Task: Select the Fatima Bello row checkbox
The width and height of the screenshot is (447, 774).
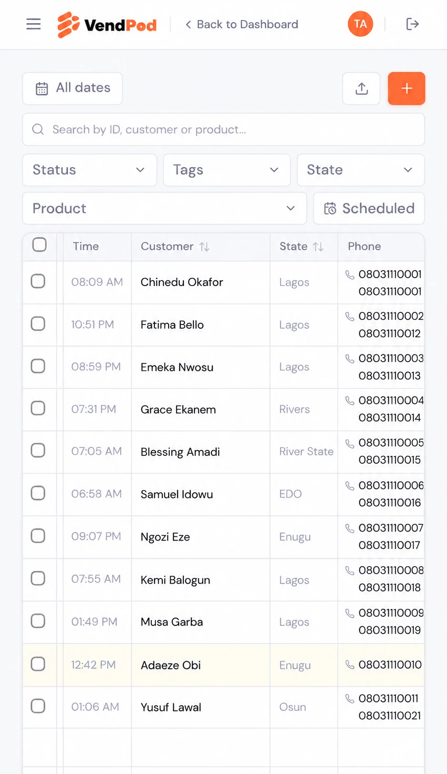Action: pyautogui.click(x=38, y=324)
